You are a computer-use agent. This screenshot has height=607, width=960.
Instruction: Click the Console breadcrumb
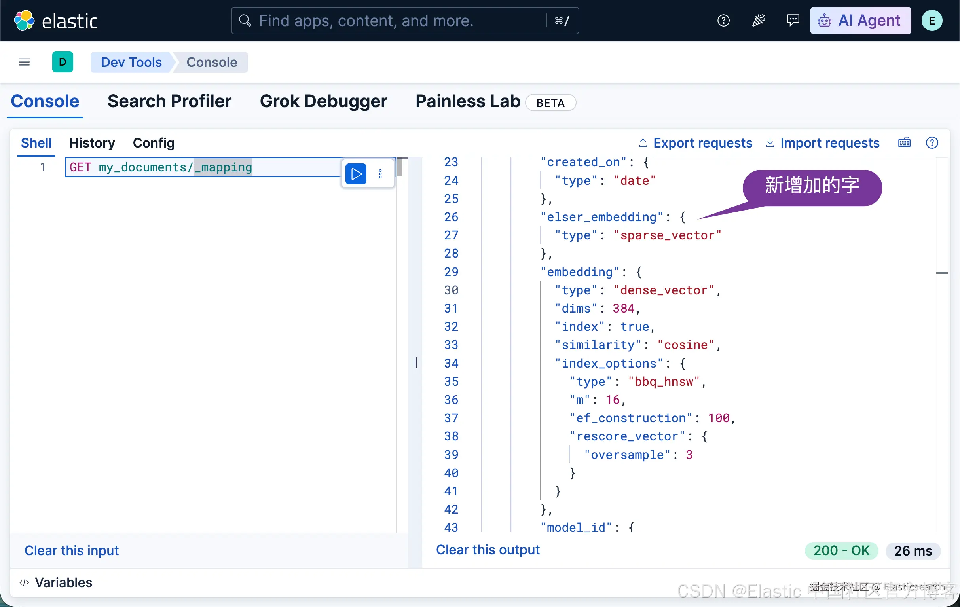[212, 62]
